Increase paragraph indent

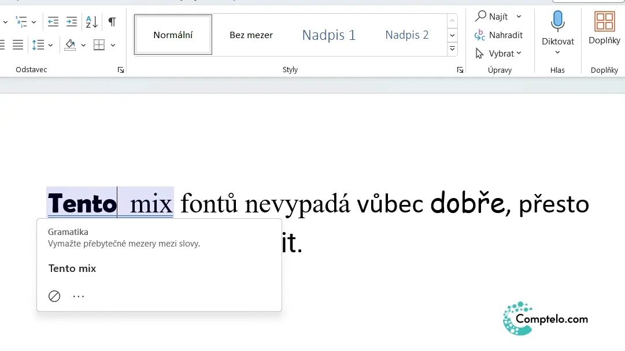(x=72, y=22)
